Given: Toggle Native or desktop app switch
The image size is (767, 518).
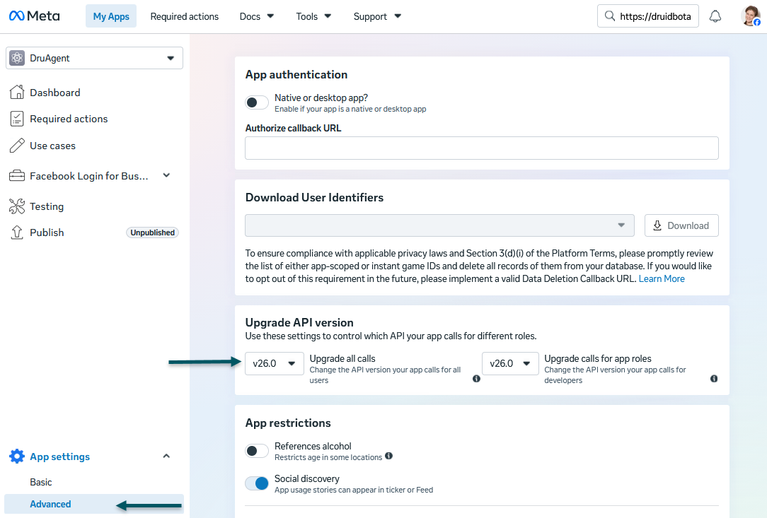Looking at the screenshot, I should (257, 102).
